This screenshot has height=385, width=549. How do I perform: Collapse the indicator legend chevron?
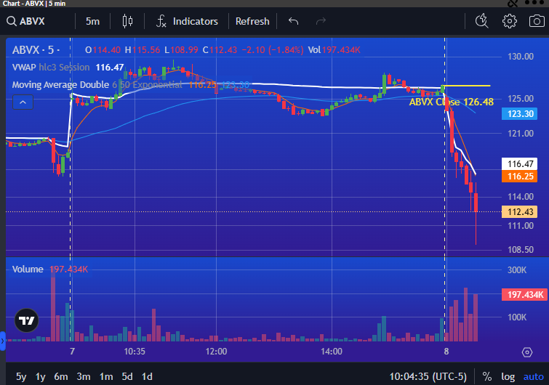click(x=23, y=102)
